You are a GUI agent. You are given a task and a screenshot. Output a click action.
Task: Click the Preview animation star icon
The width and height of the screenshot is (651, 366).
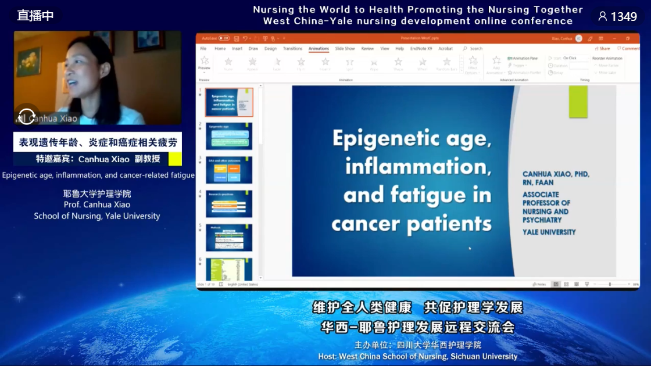205,61
